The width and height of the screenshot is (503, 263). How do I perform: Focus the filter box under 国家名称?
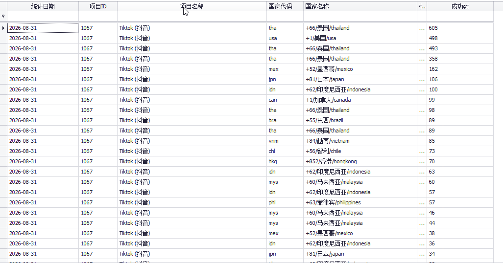(x=360, y=16)
